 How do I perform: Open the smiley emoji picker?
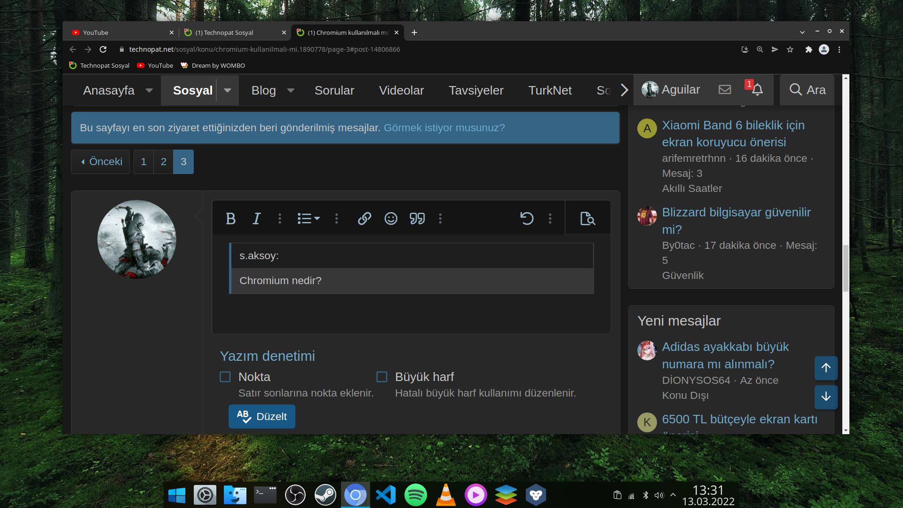point(391,219)
